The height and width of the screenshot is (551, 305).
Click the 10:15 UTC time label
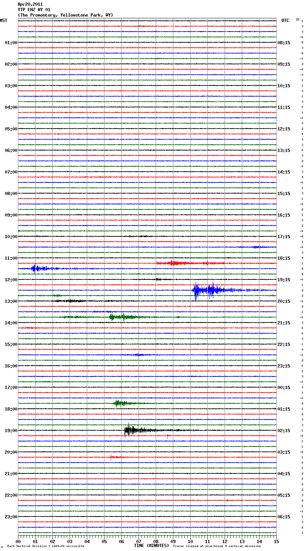click(x=284, y=86)
